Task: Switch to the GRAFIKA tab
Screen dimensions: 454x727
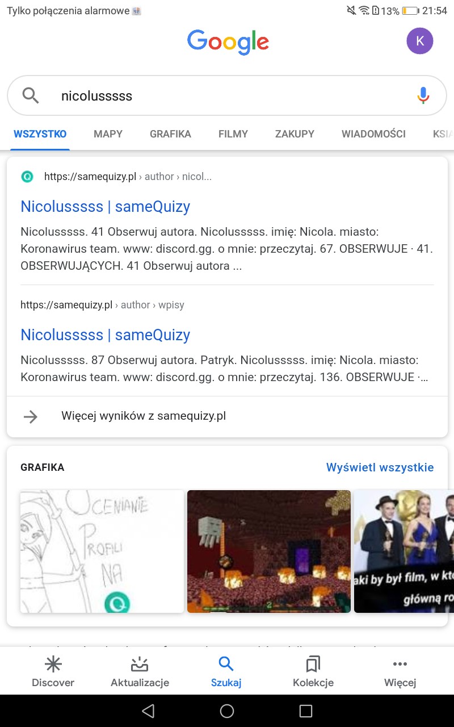Action: 170,134
